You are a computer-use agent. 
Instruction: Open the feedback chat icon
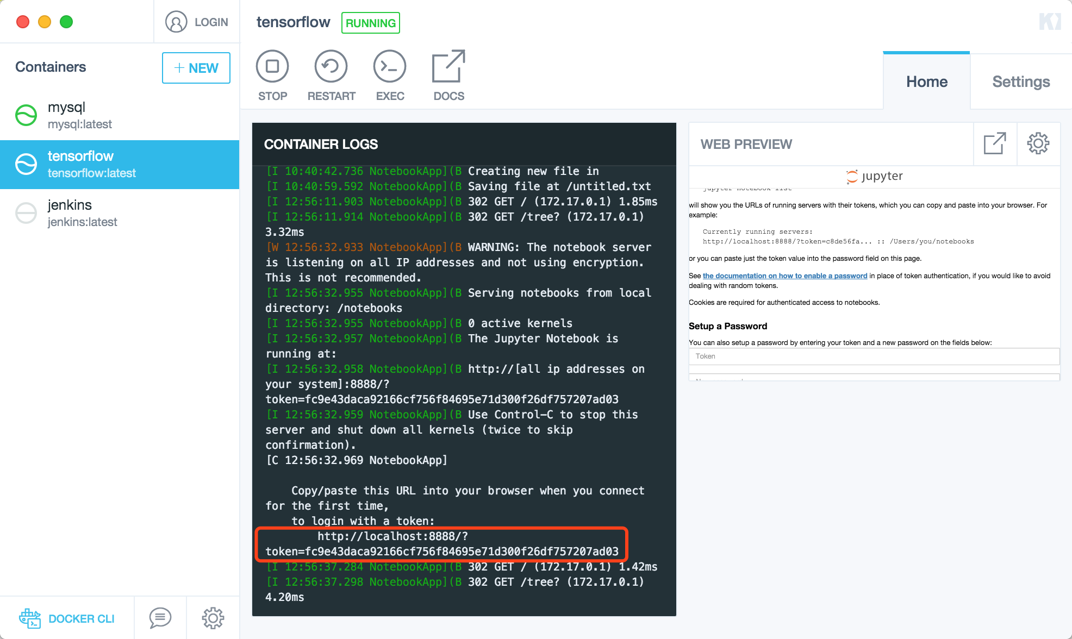click(160, 618)
